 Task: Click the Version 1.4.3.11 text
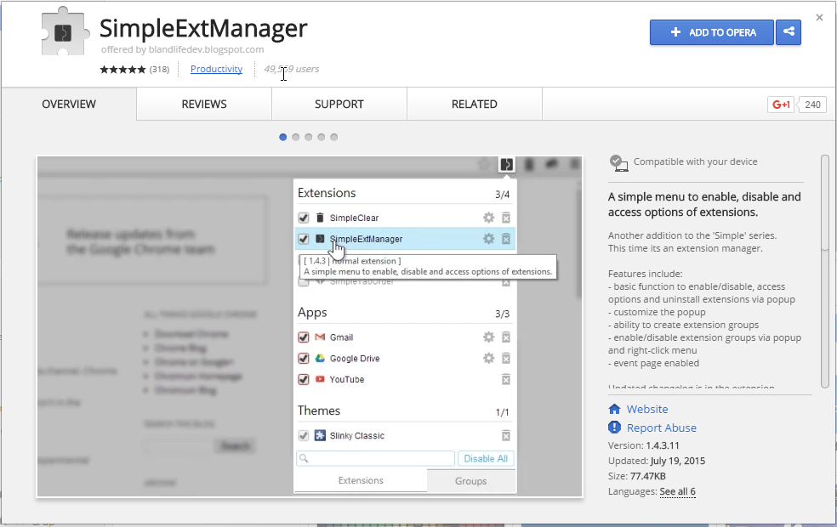coord(644,445)
